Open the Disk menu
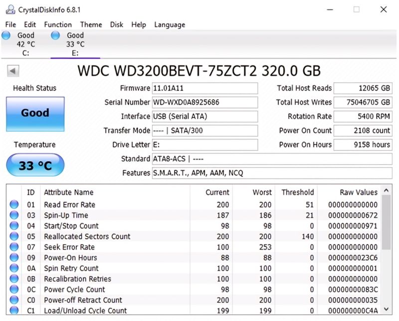This screenshot has height=321, width=399. pos(116,24)
